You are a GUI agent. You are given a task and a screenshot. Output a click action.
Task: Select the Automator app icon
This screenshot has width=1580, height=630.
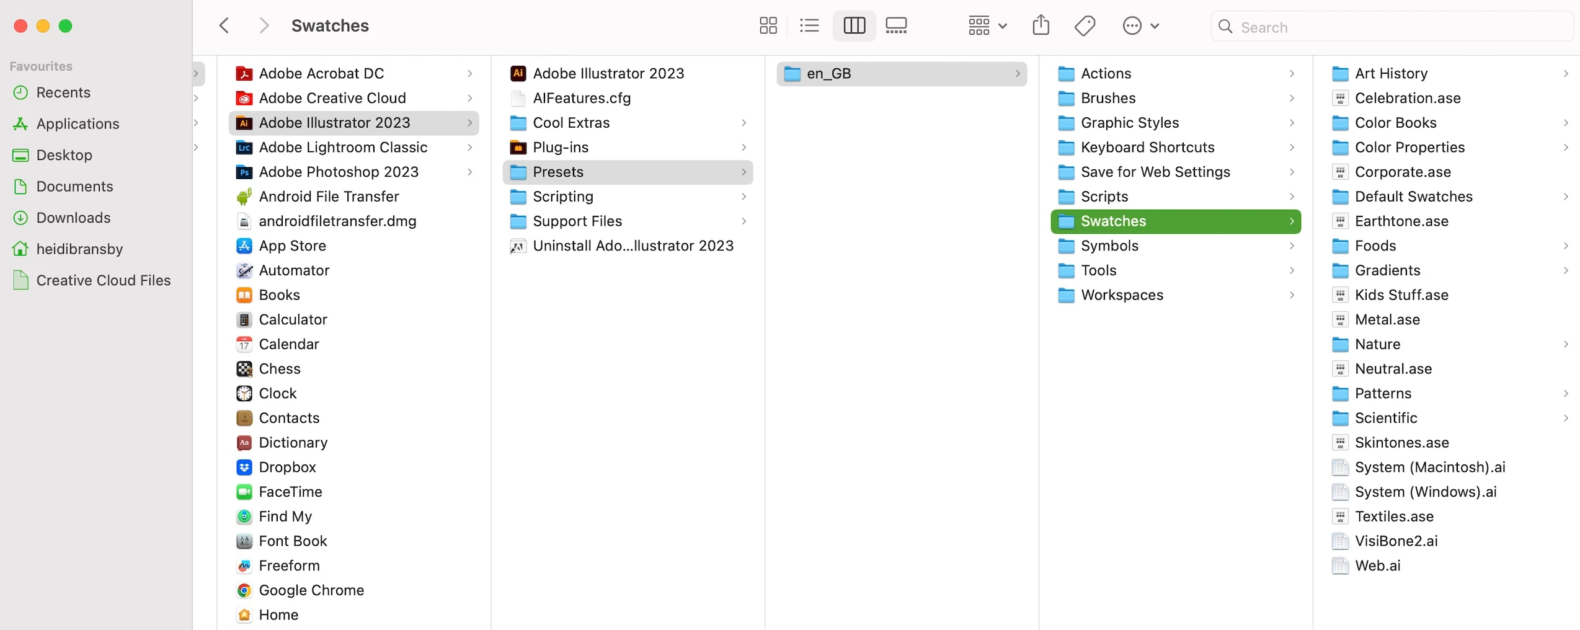[244, 270]
